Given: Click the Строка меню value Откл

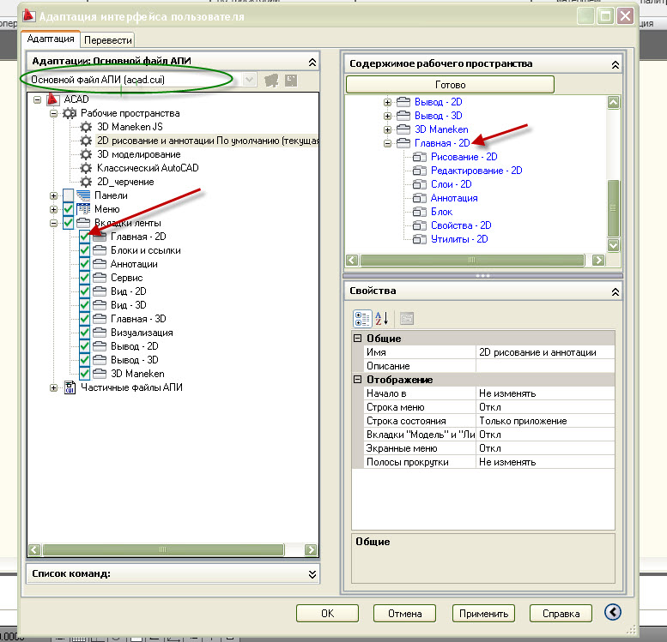Looking at the screenshot, I should click(x=545, y=407).
